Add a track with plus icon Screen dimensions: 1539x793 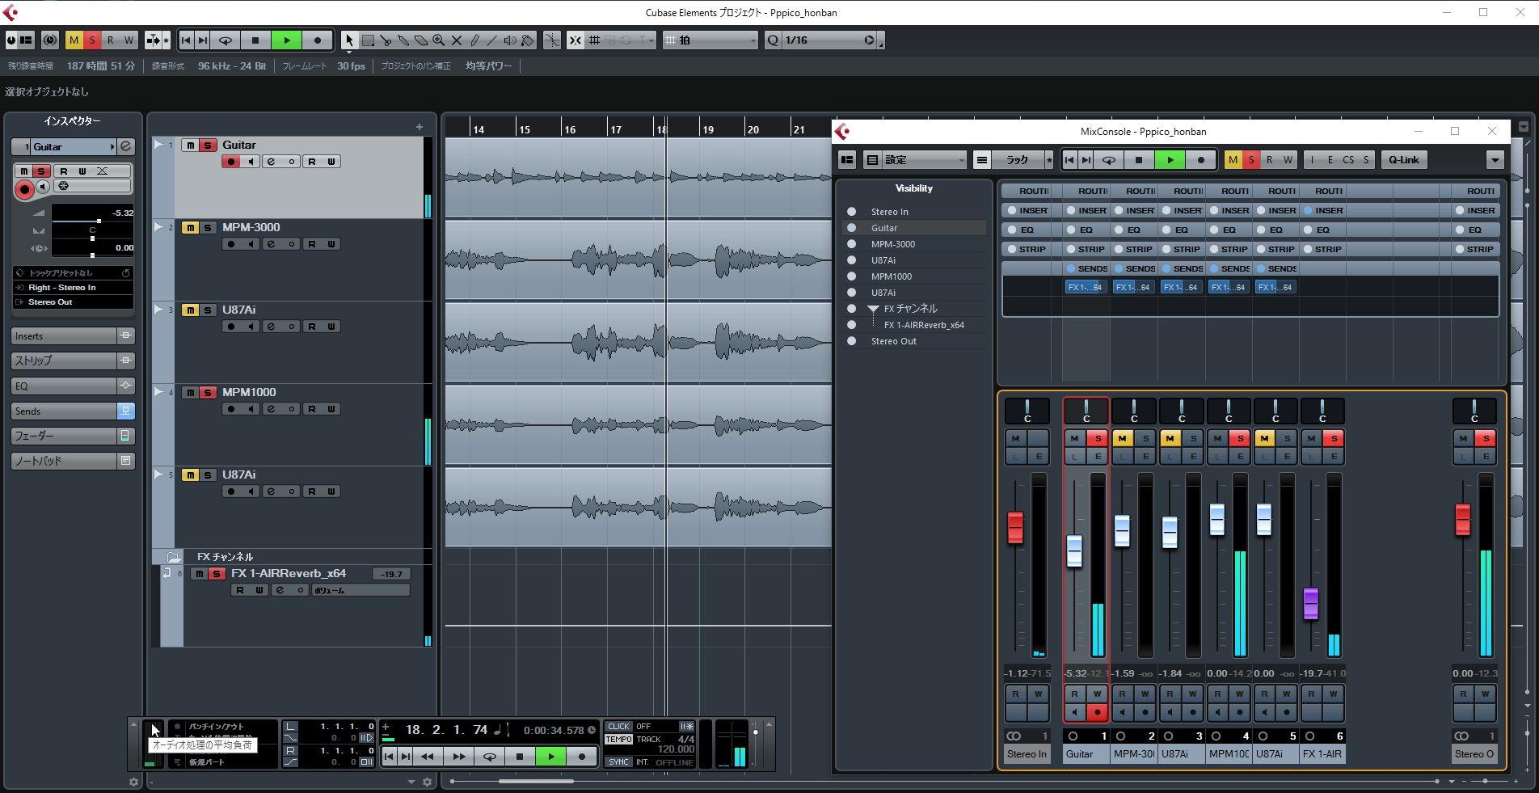(x=420, y=127)
